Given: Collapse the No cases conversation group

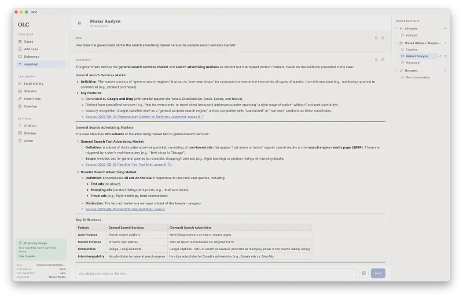Looking at the screenshot, I should pos(396,70).
